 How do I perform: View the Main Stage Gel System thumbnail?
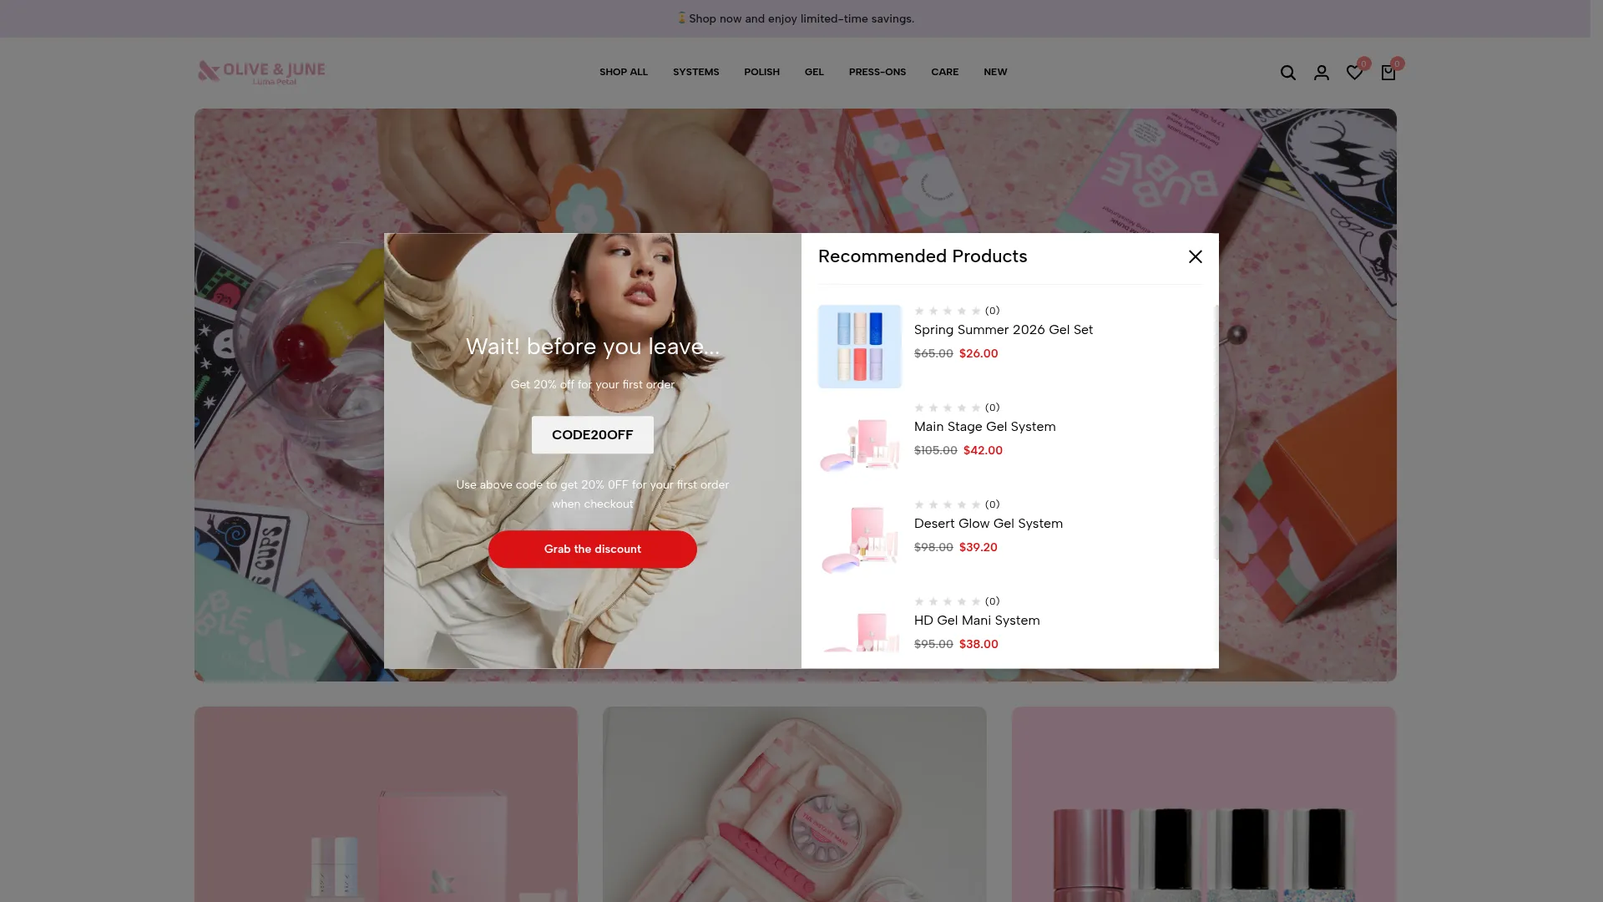pyautogui.click(x=860, y=443)
